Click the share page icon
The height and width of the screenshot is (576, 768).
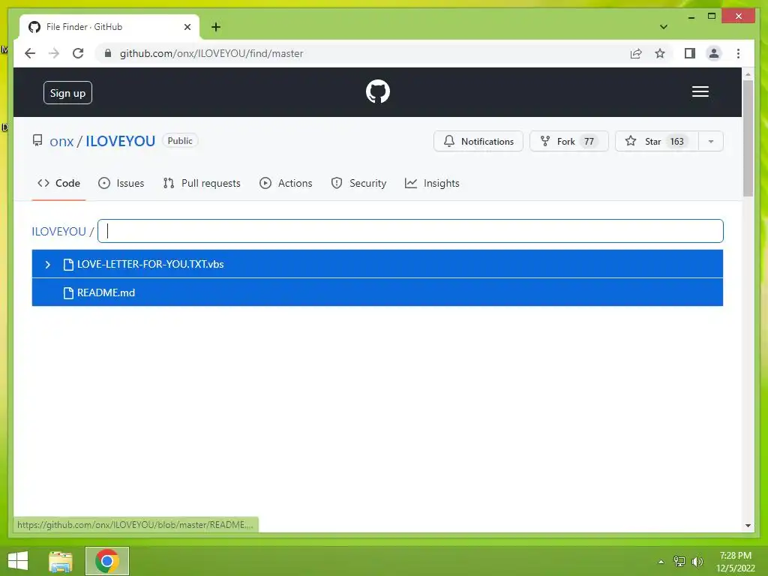636,53
